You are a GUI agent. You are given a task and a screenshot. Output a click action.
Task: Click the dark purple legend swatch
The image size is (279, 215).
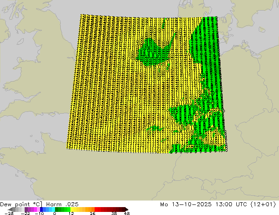pos(26,209)
